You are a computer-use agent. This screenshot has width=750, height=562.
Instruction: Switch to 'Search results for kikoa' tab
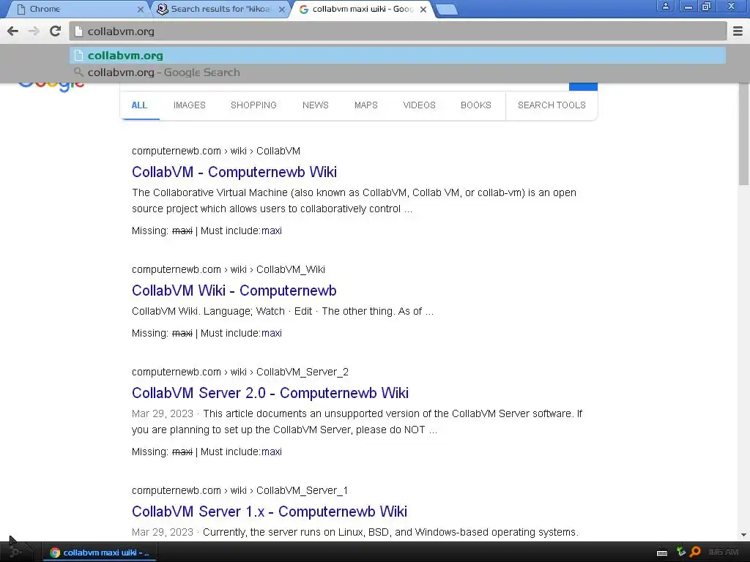220,9
